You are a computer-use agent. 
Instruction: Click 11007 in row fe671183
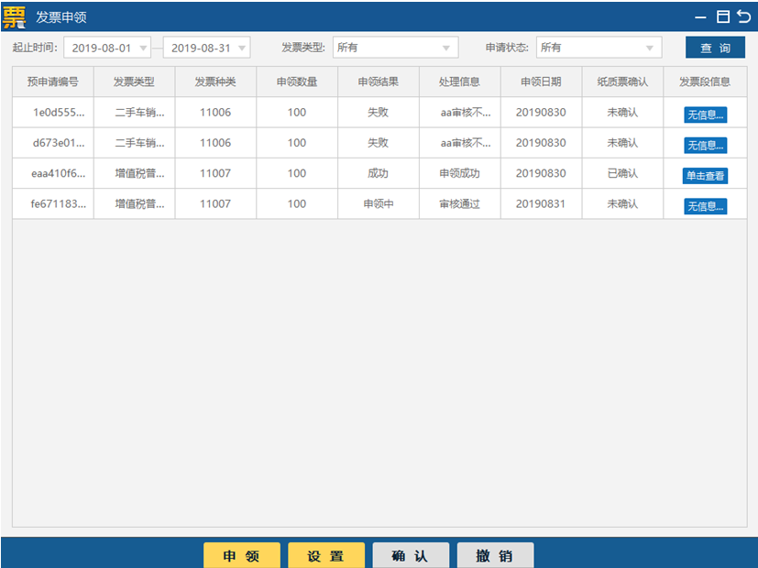coord(215,203)
